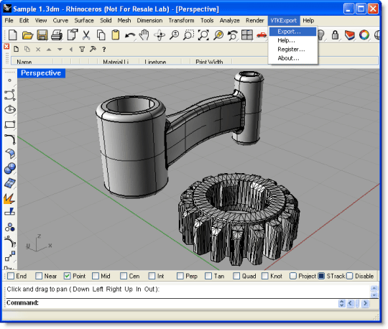Open layer panel help question mark
388x329 pixels.
(104, 50)
